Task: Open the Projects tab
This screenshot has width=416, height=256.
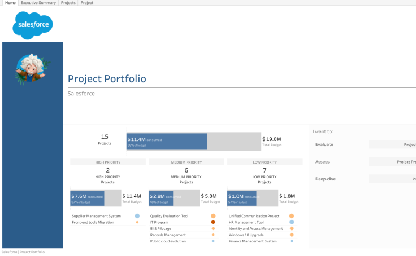Action: [68, 3]
